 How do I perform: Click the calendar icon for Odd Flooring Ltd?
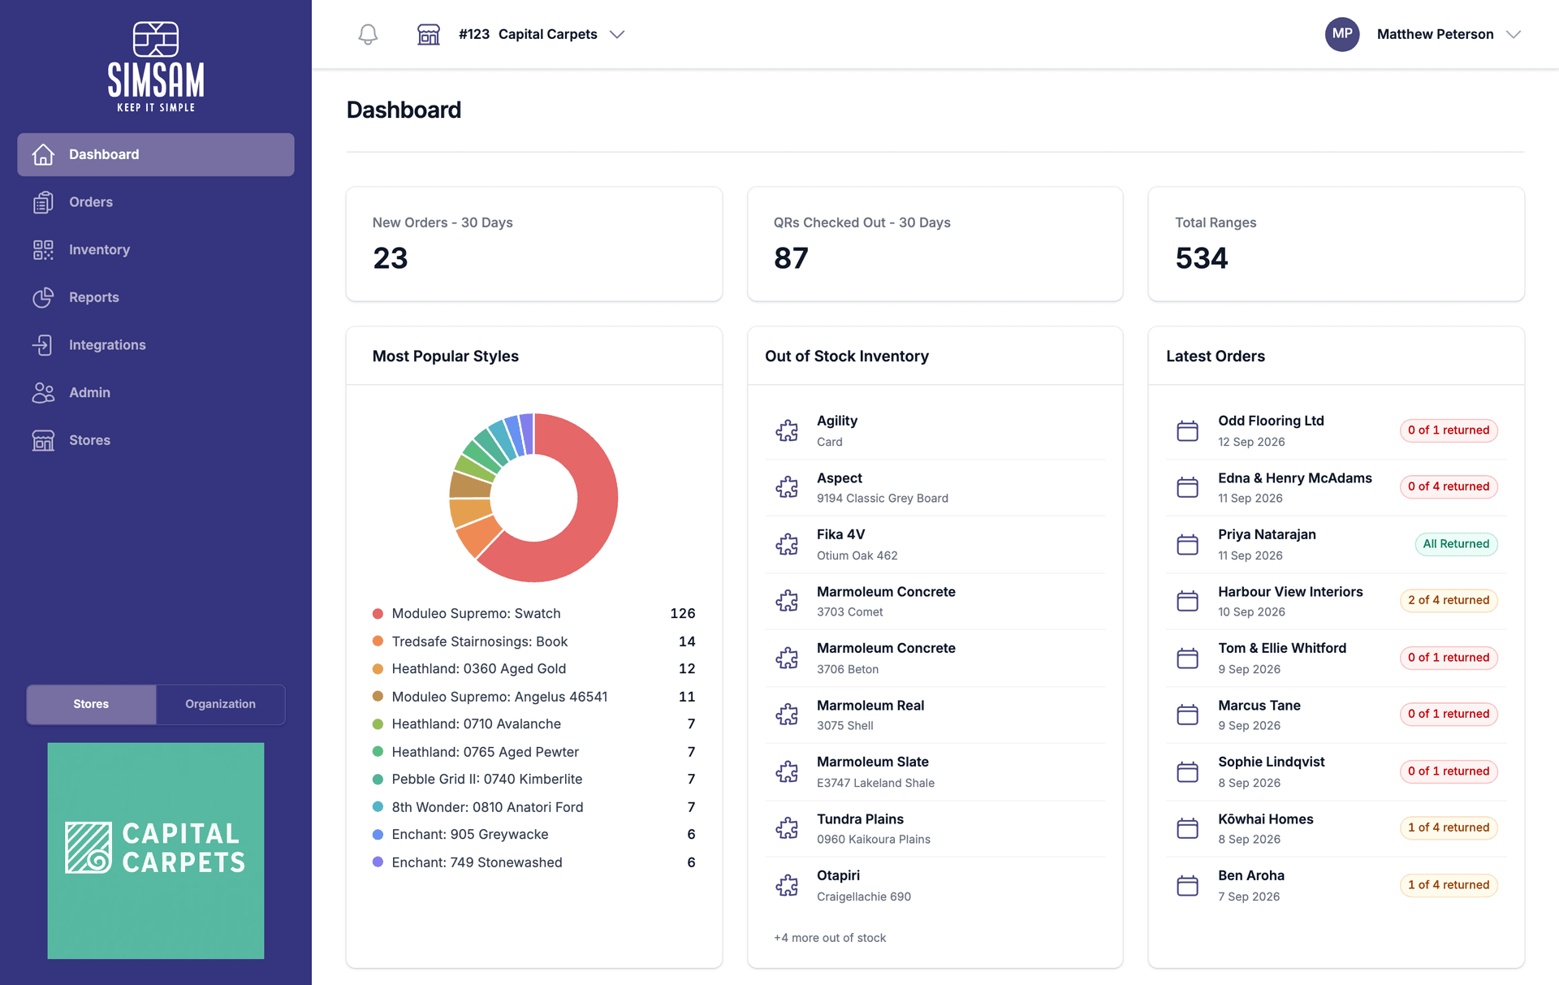pyautogui.click(x=1188, y=430)
